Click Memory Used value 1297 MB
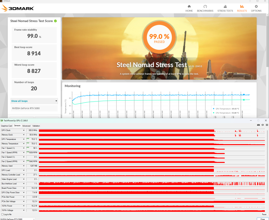The image size is (269, 220). click(32, 166)
